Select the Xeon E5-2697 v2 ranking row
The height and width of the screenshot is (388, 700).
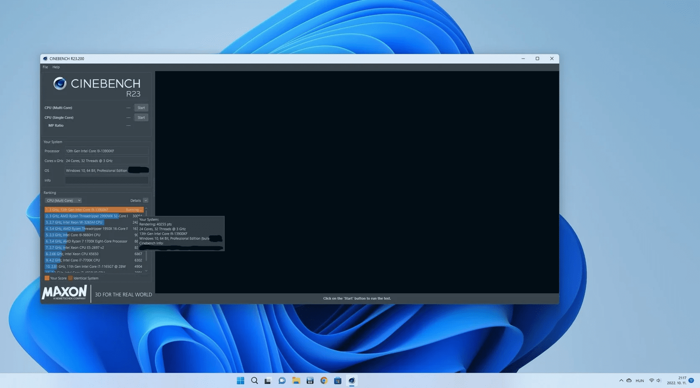point(94,247)
